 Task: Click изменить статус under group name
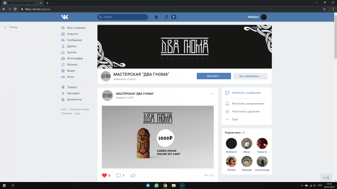pos(125,79)
